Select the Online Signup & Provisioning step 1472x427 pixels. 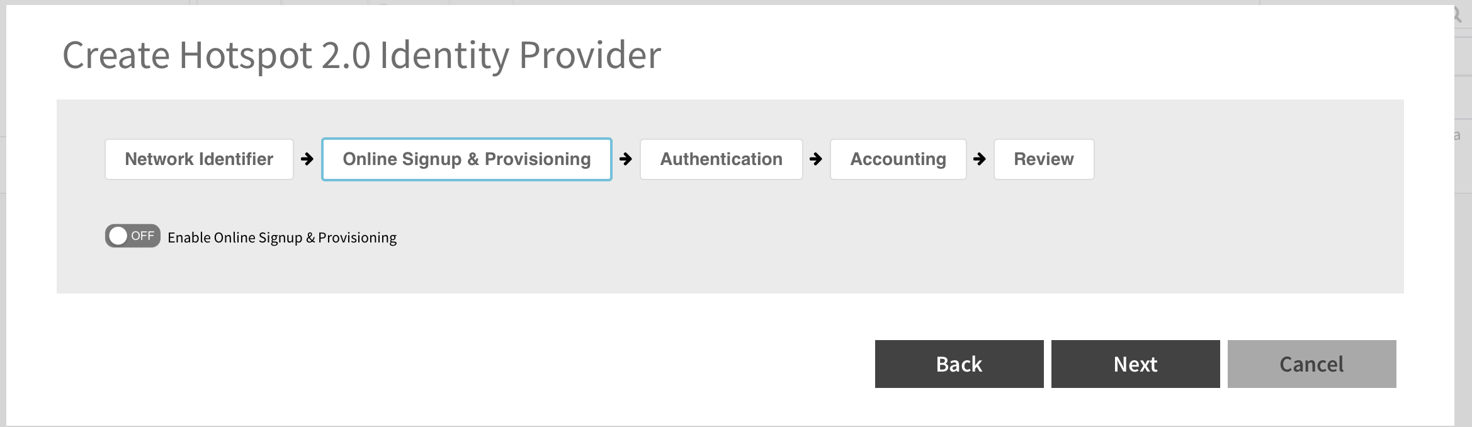point(467,159)
